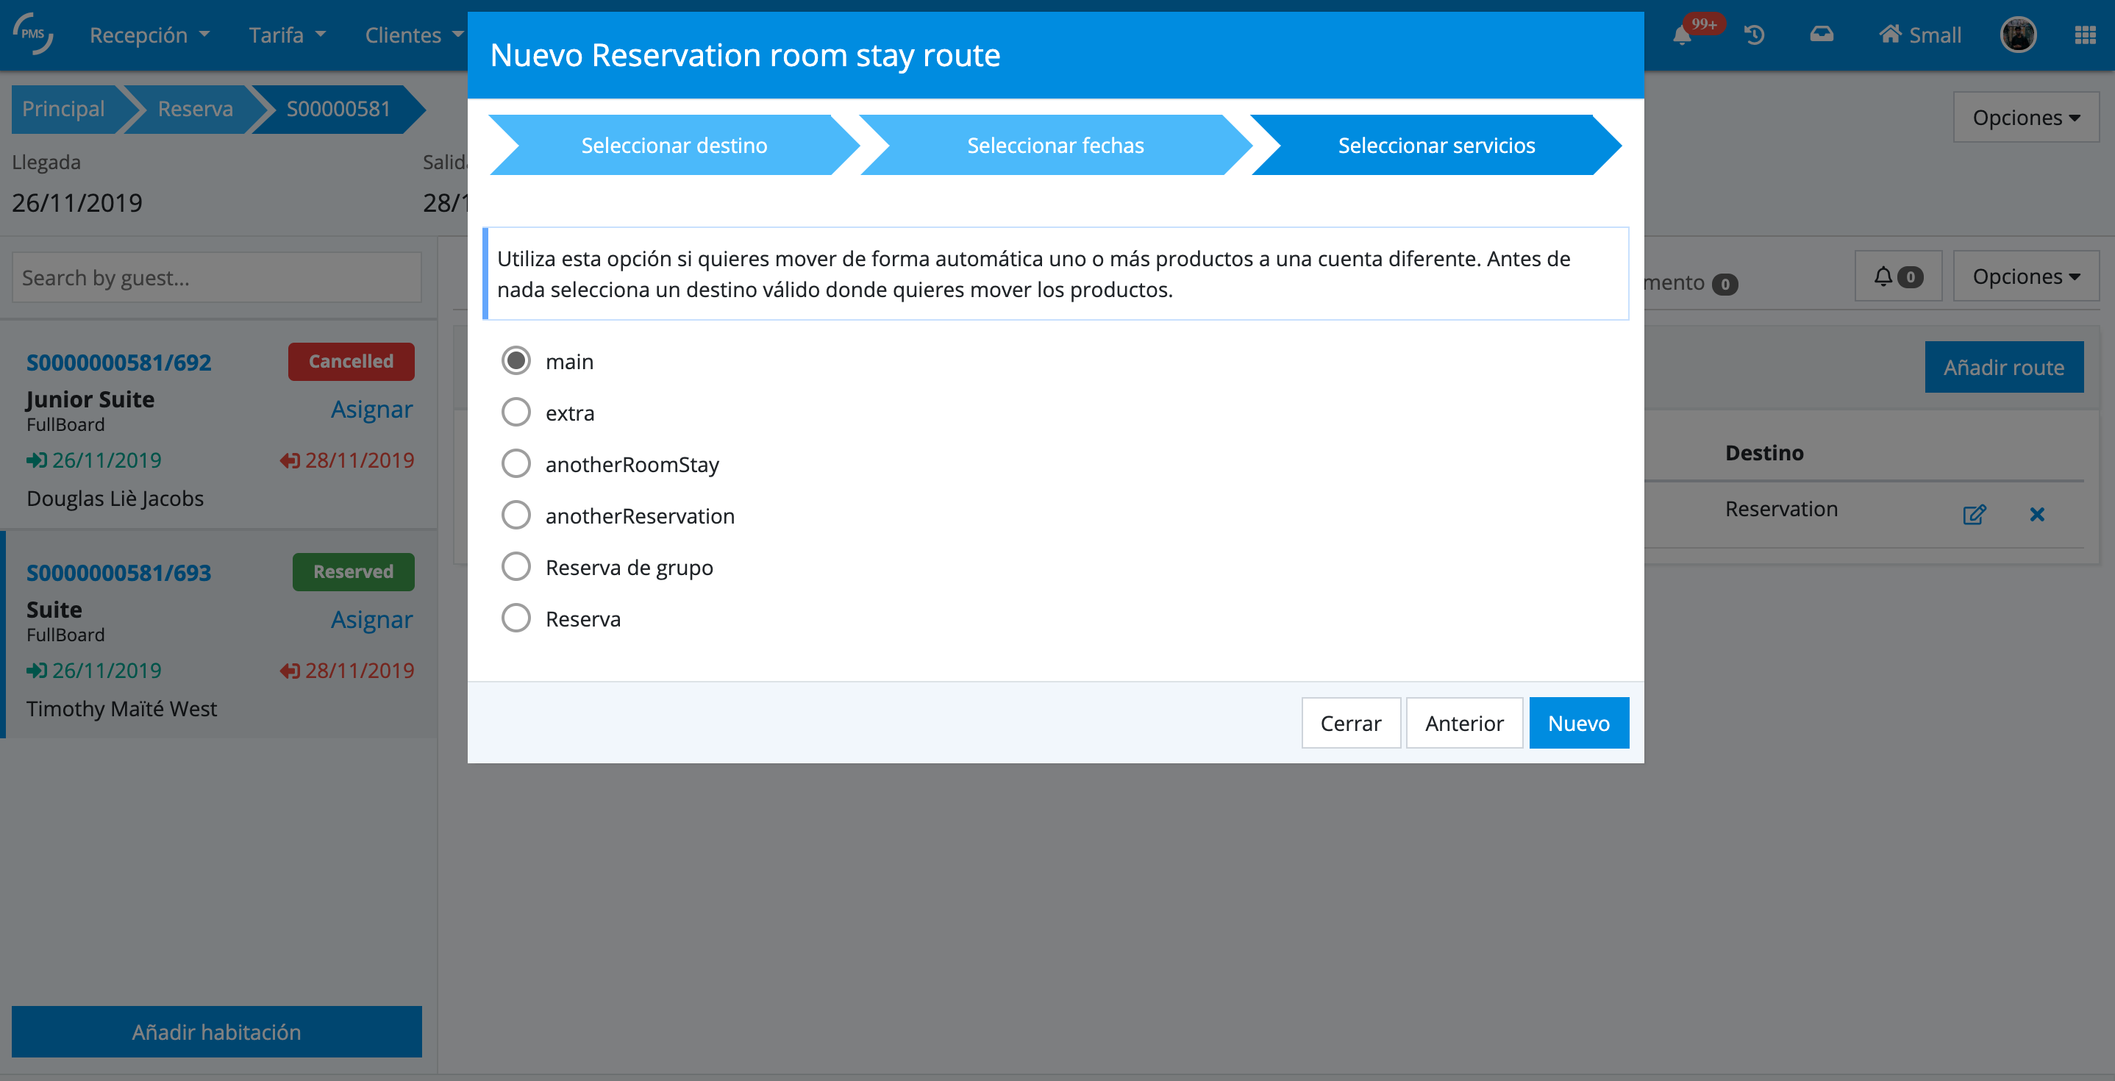Click the Anterior button
Image resolution: width=2115 pixels, height=1081 pixels.
1464,723
